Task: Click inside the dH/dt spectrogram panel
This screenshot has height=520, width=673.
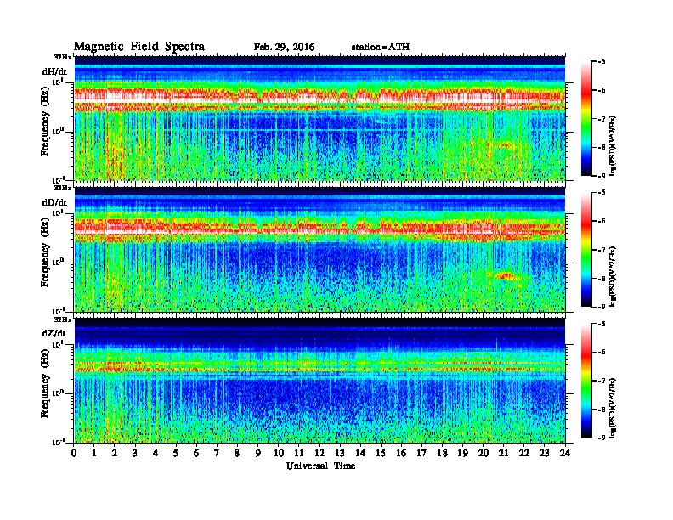Action: (320, 118)
